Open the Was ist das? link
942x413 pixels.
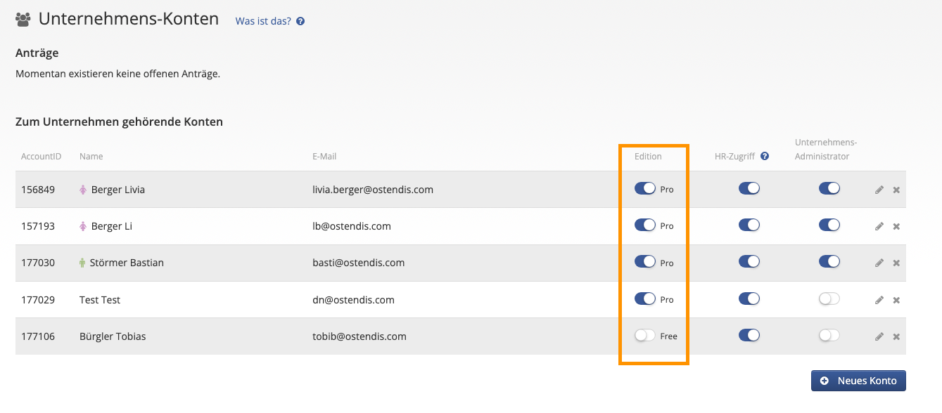[263, 21]
